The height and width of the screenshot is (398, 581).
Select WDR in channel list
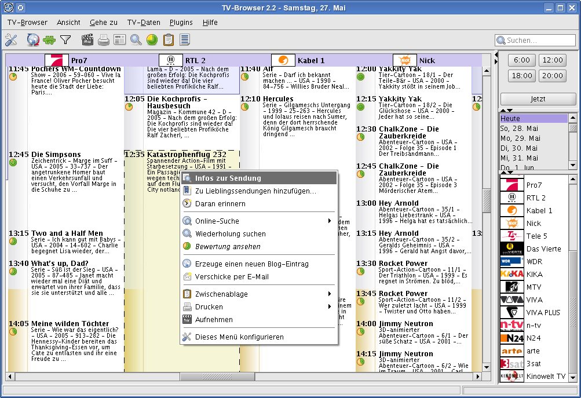(534, 262)
